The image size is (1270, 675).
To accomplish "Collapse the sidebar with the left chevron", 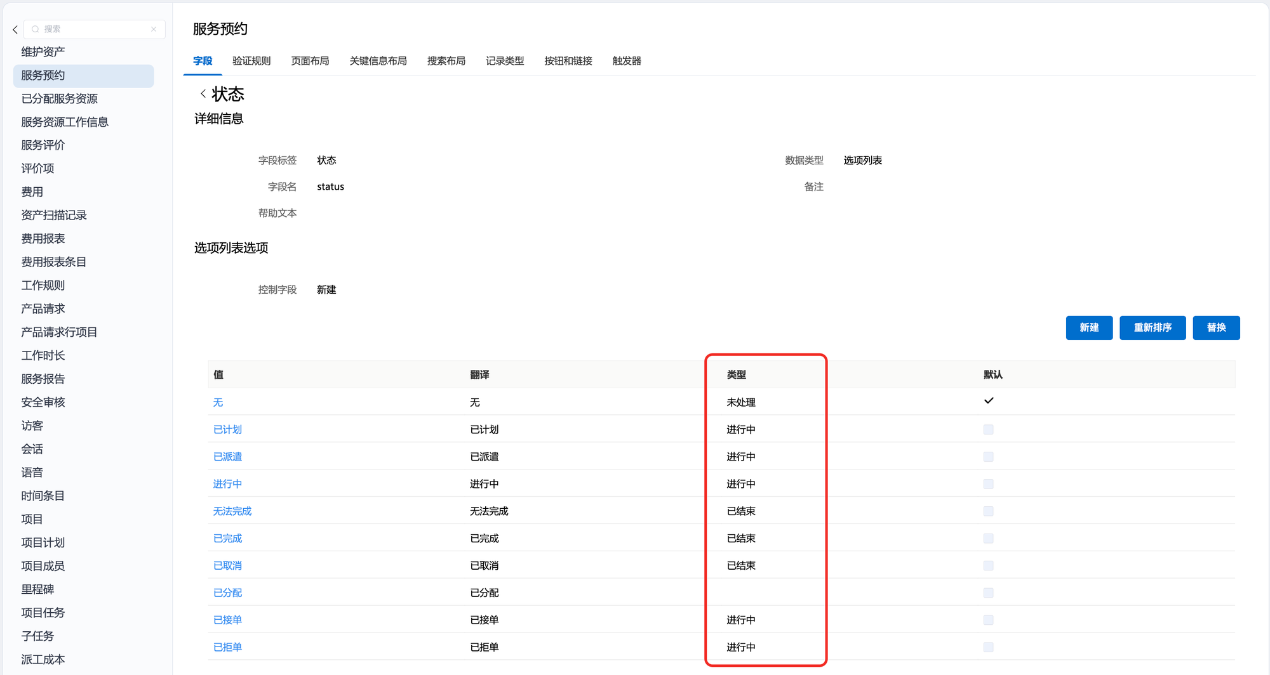I will click(x=15, y=30).
